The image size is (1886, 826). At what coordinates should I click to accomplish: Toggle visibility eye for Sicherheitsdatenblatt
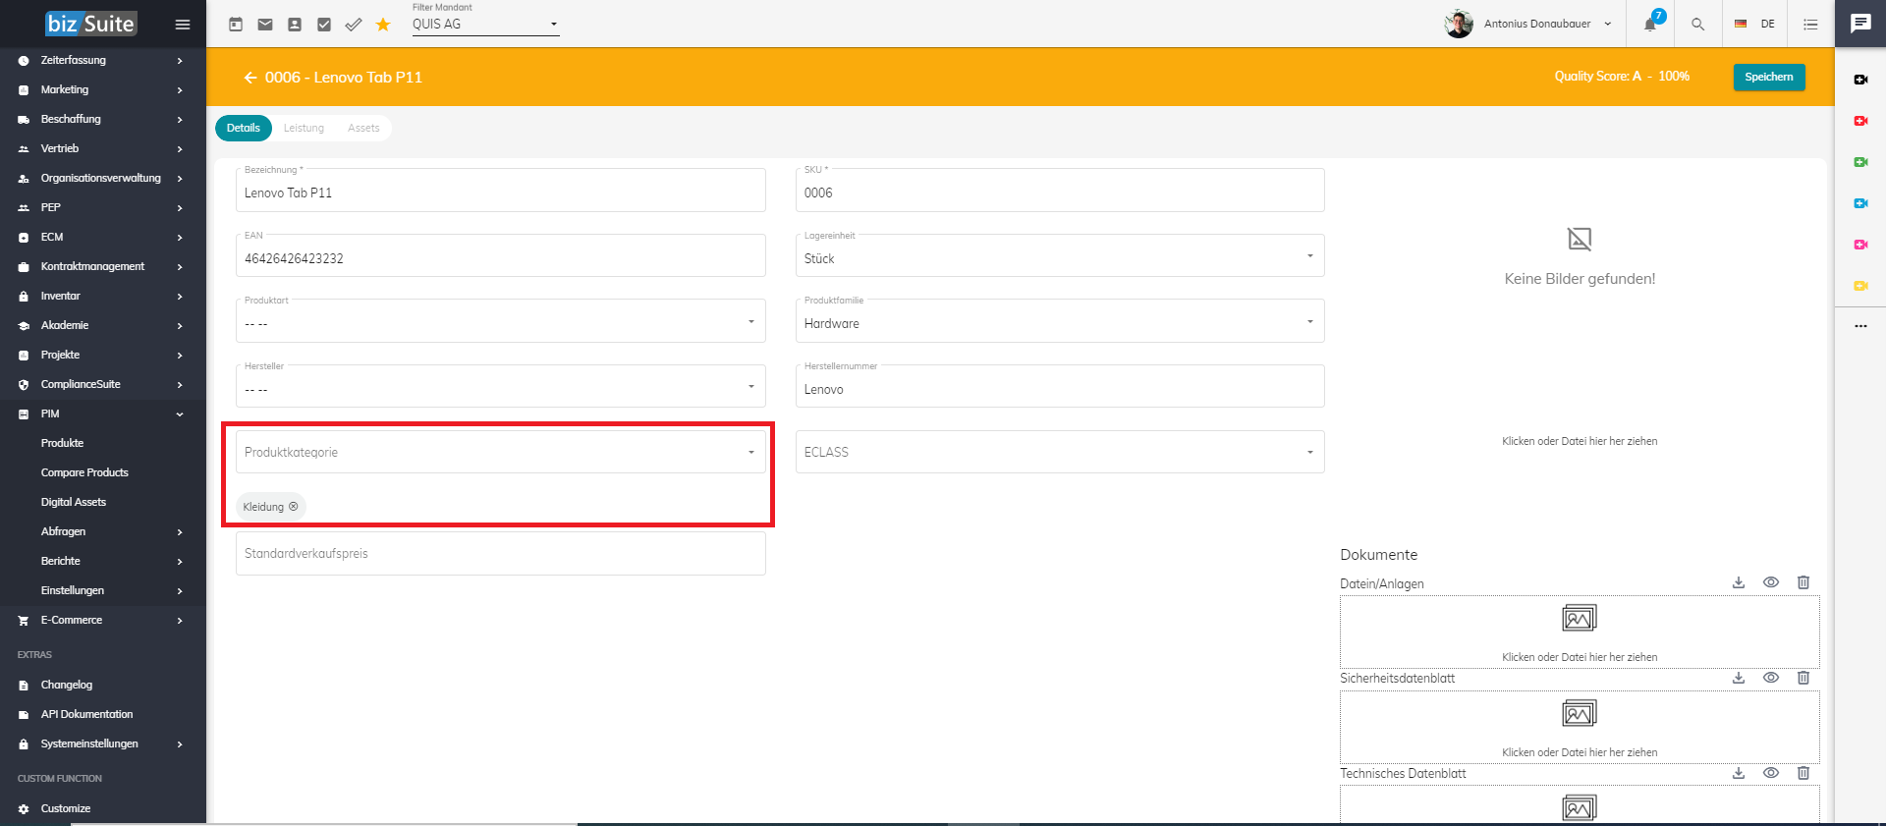[x=1771, y=678]
